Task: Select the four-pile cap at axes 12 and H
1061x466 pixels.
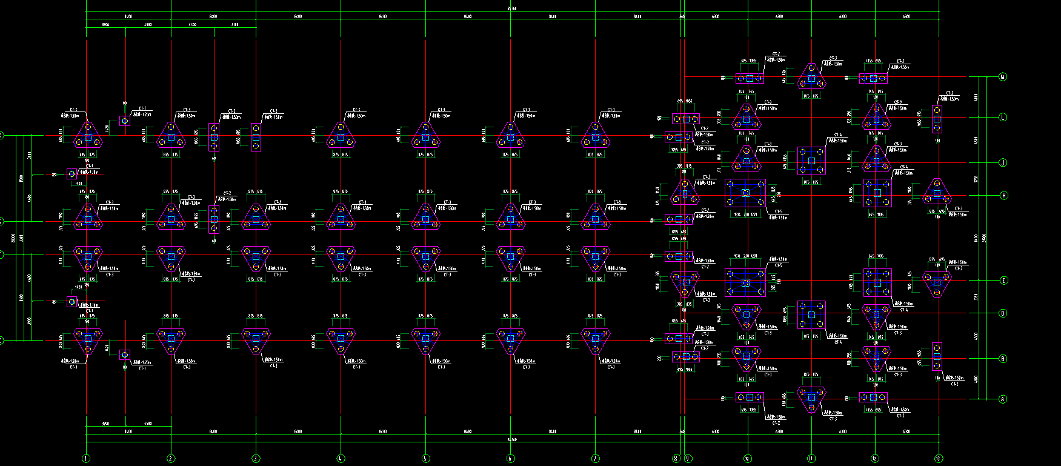Action: pos(877,193)
